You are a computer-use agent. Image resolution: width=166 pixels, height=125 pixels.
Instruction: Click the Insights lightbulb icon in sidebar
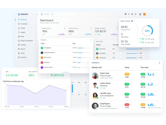tap(19, 32)
